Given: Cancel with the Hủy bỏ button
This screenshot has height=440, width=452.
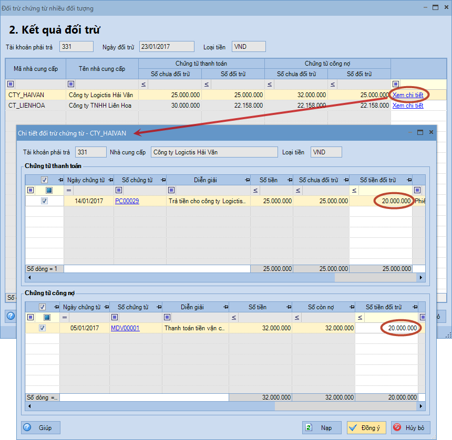Looking at the screenshot, I should (x=411, y=427).
